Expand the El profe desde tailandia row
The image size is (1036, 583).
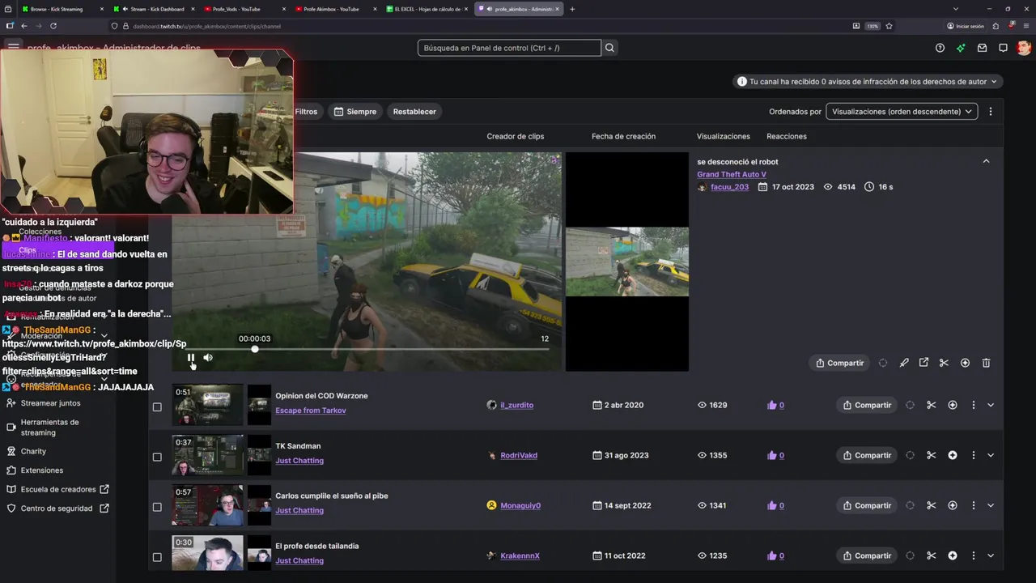coord(991,555)
